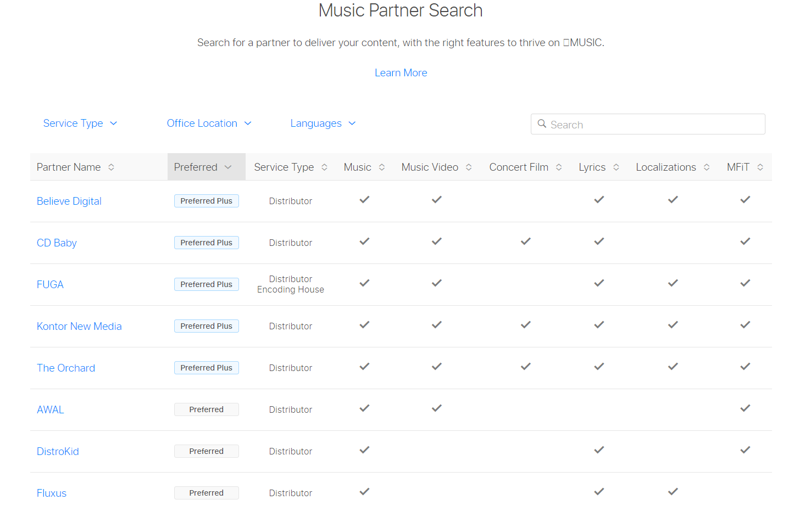Click the Concert Film sort arrows
Screen dimensions: 794x511
coord(559,167)
